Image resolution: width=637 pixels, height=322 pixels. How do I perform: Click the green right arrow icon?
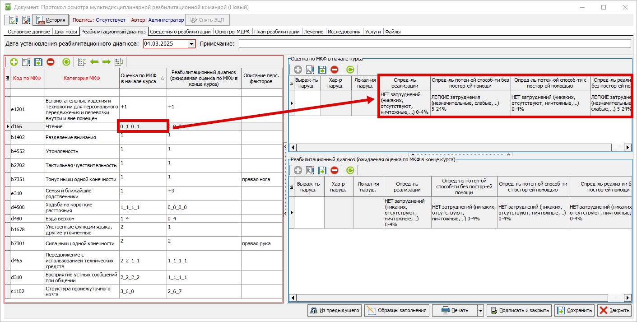[x=107, y=62]
